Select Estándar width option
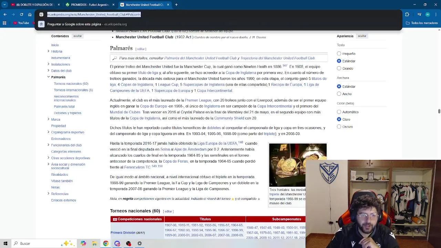 (339, 86)
